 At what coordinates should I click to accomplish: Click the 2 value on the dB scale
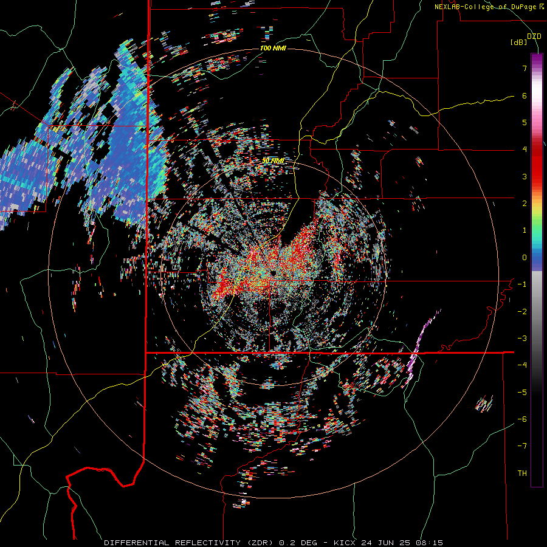[525, 204]
